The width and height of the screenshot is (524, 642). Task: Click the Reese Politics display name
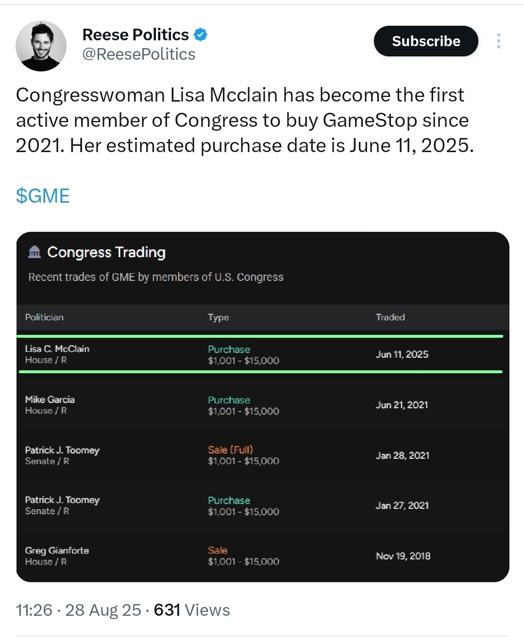point(135,35)
